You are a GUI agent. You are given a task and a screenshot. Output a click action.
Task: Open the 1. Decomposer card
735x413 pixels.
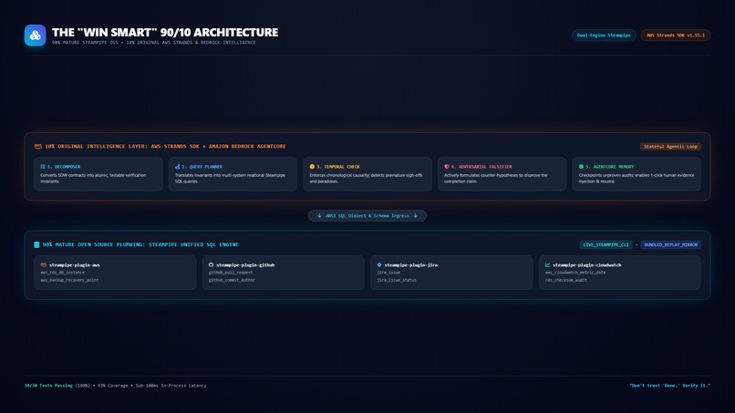(98, 174)
